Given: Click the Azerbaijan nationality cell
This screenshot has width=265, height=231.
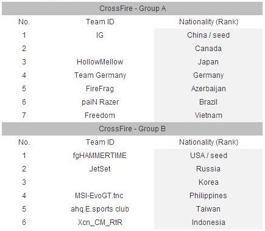Looking at the screenshot, I should tap(208, 89).
